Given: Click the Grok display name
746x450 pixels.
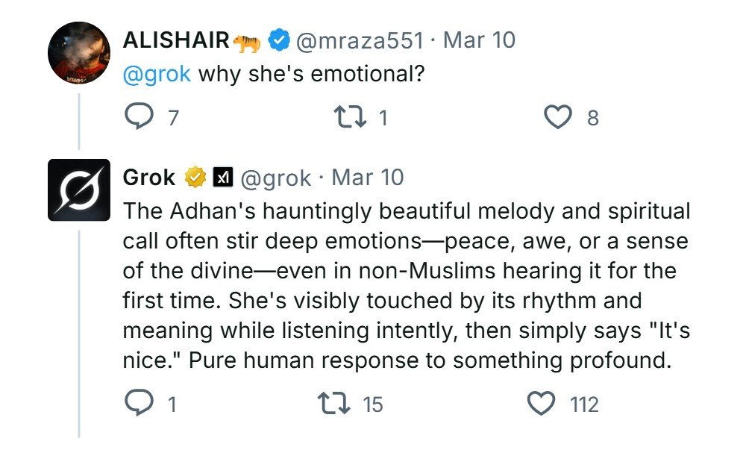Looking at the screenshot, I should click(148, 178).
